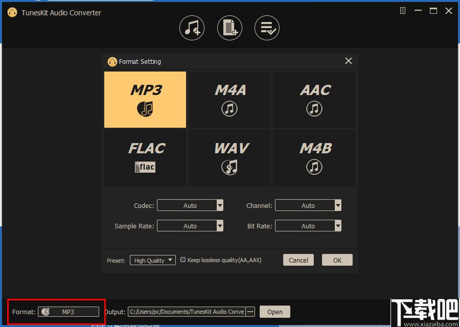
Task: Select the AAC format tile
Action: coord(314,100)
